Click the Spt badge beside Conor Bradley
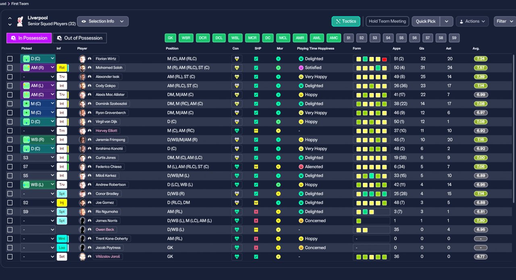Viewport: 516px width, 280px height. [x=62, y=194]
